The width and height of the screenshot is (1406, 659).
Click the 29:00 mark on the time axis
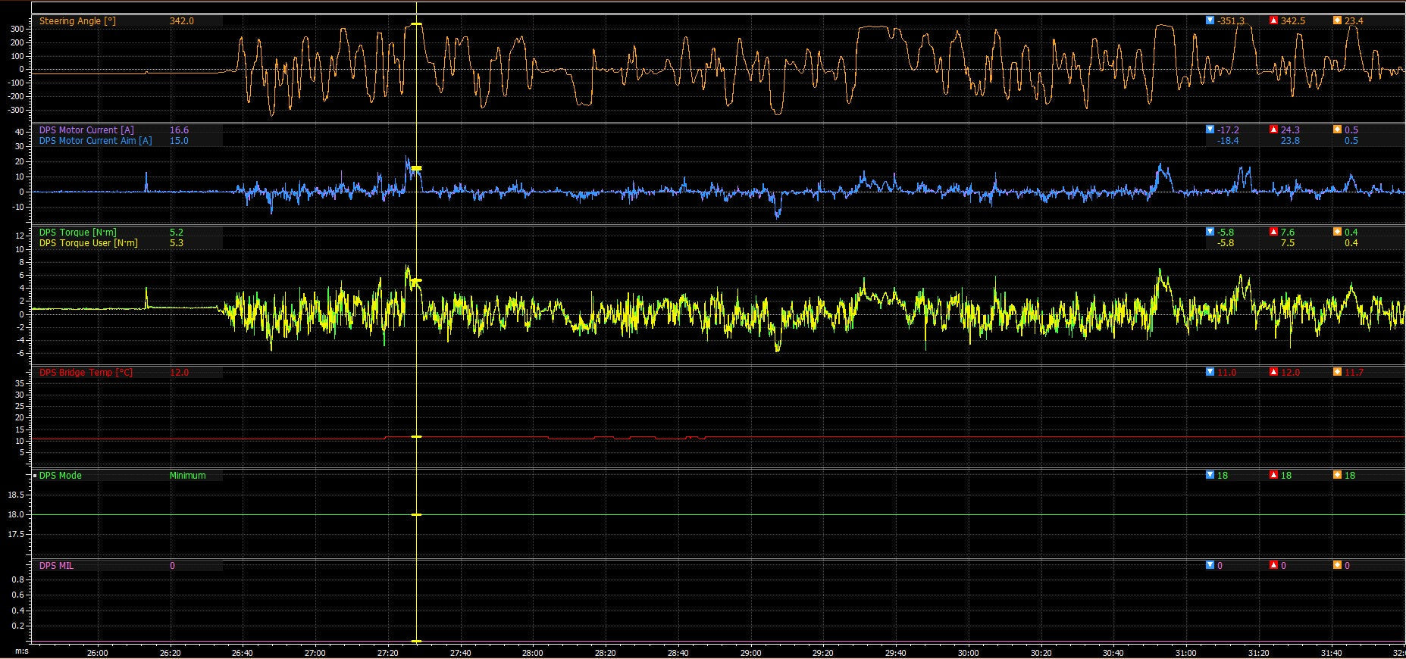coord(750,652)
